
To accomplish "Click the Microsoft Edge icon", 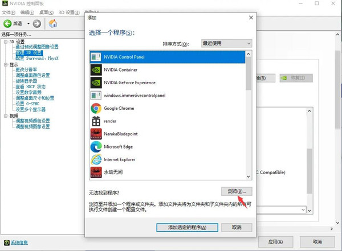I will 96,147.
